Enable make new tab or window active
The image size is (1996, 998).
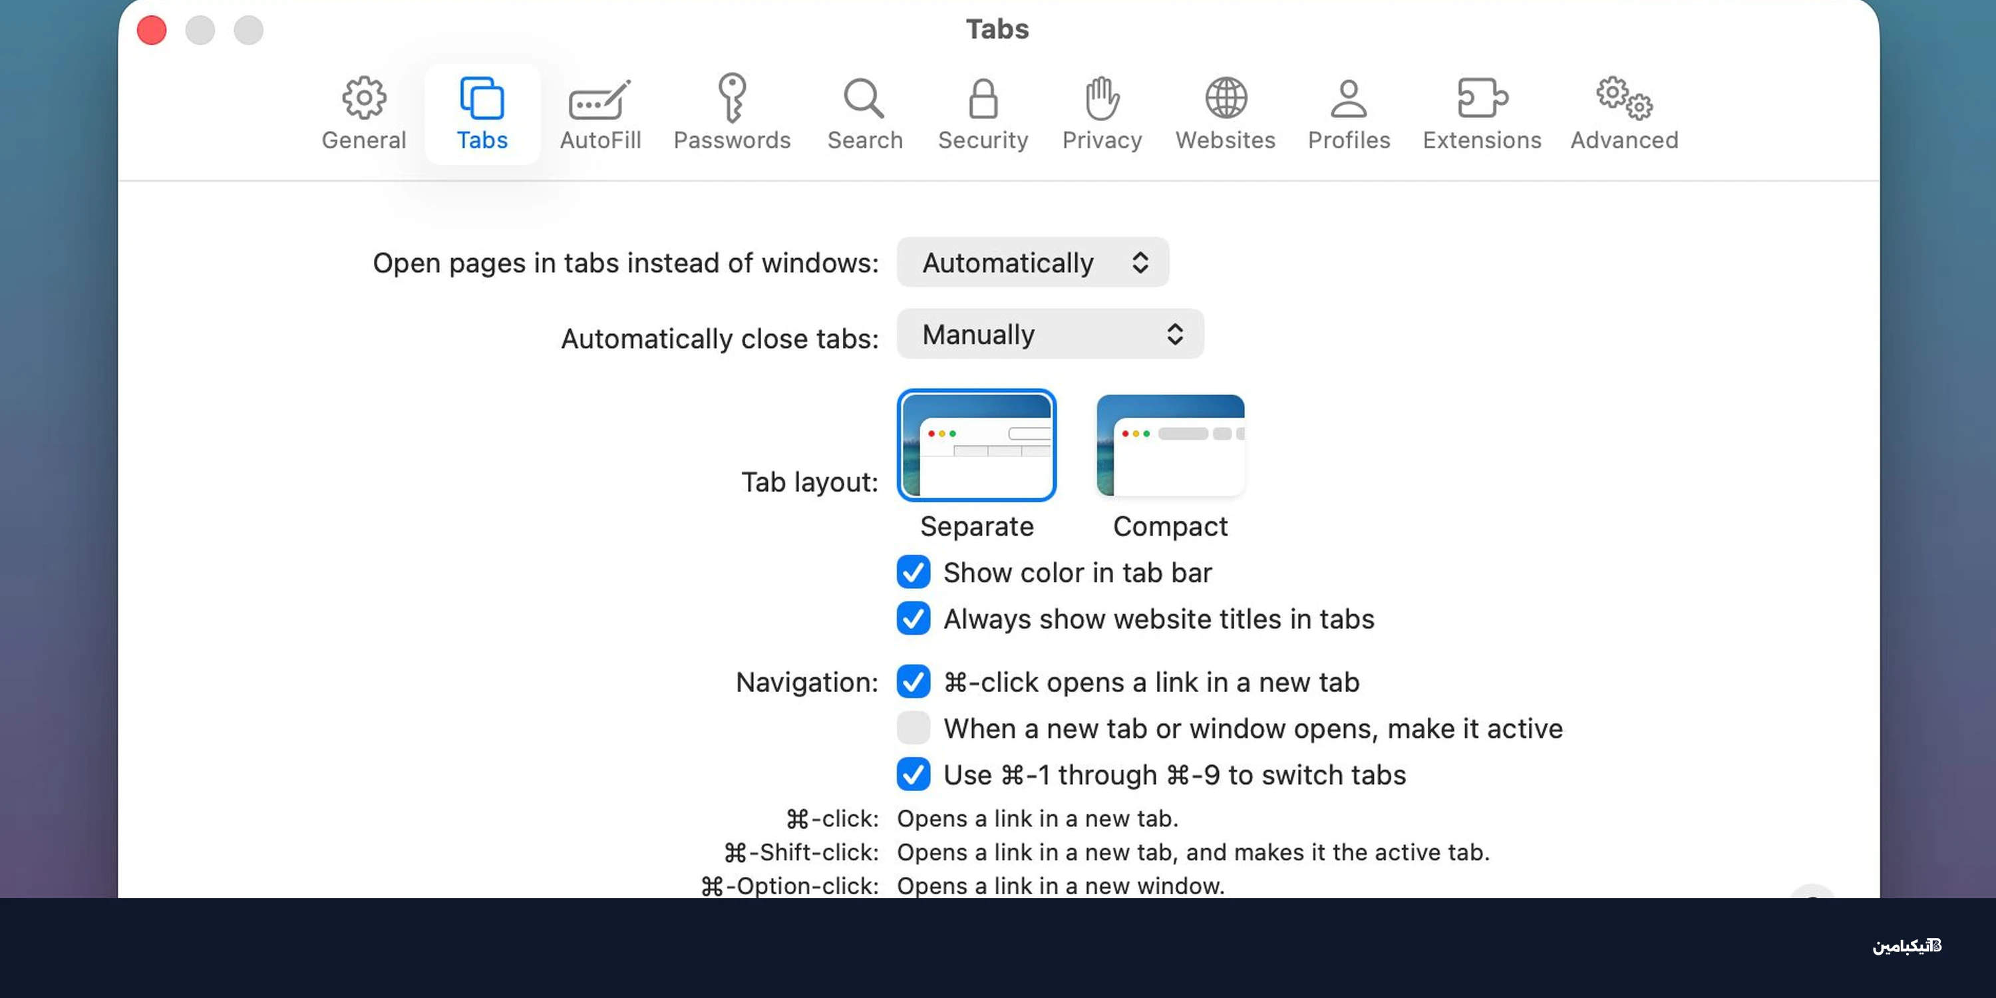click(x=914, y=729)
